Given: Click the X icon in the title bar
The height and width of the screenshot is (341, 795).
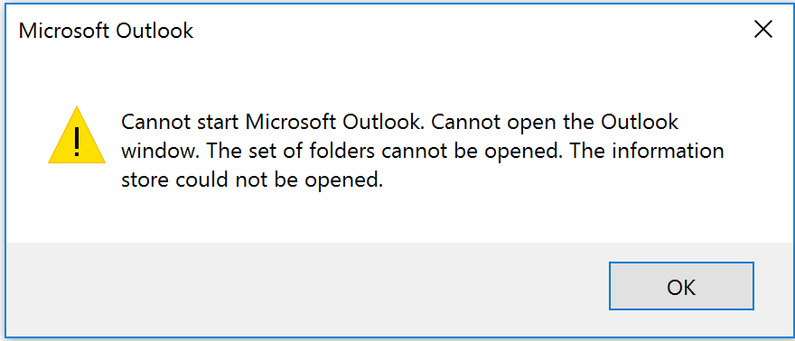Looking at the screenshot, I should click(762, 31).
